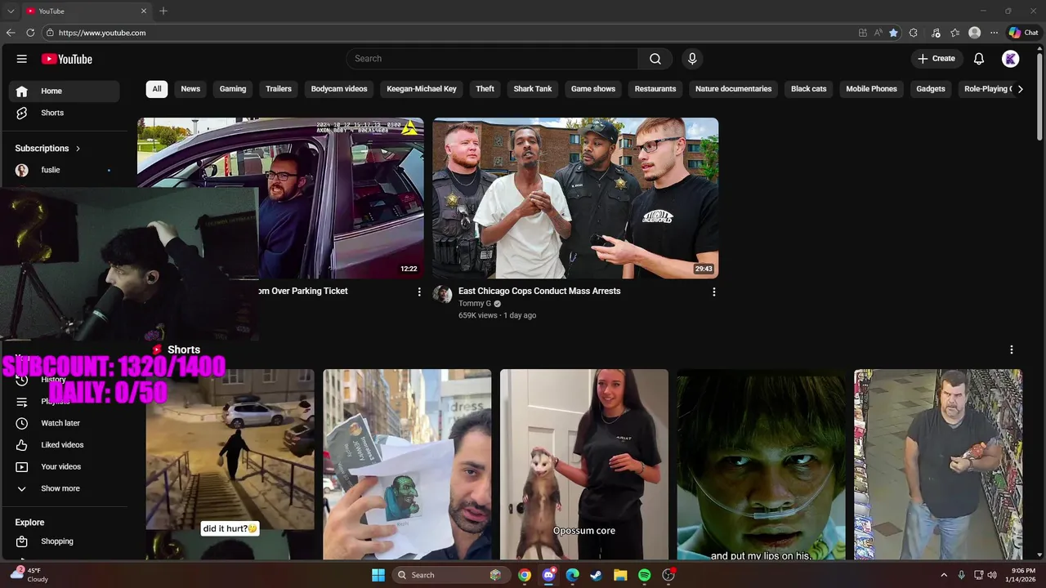
Task: Click the Your videos icon
Action: point(22,467)
